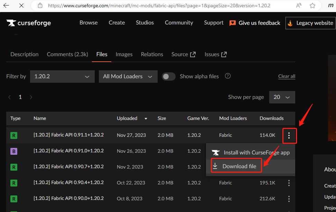
Task: Open three-dot menu for Fabric API 0.91.1
Action: coord(289,135)
